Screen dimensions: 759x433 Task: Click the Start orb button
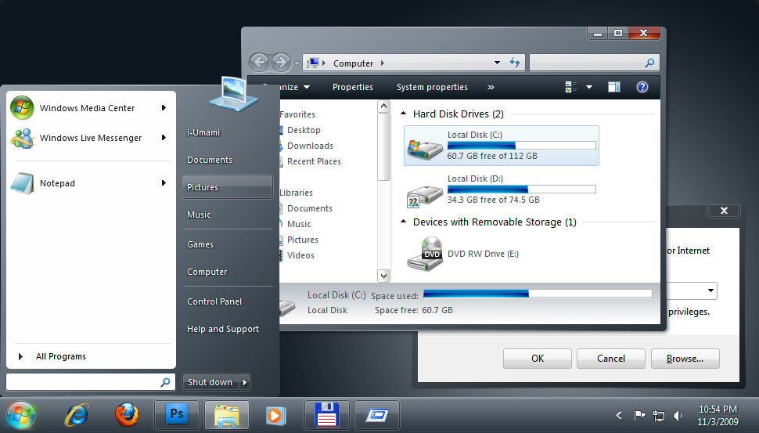[x=21, y=414]
